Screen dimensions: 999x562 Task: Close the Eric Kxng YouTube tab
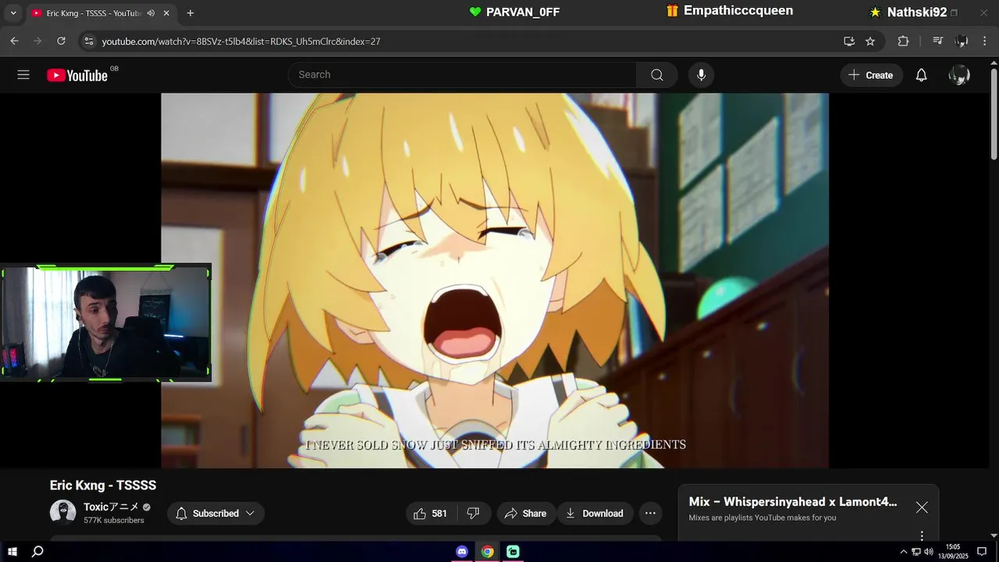point(167,13)
